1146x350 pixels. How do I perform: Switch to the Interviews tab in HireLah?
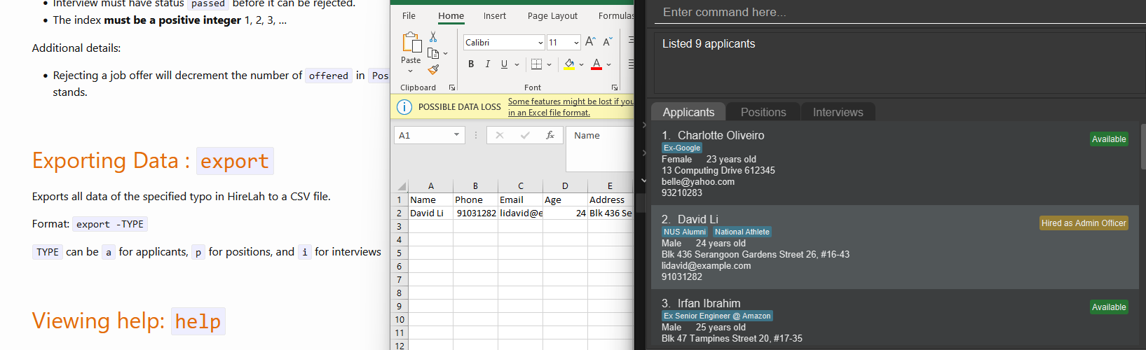pyautogui.click(x=838, y=112)
